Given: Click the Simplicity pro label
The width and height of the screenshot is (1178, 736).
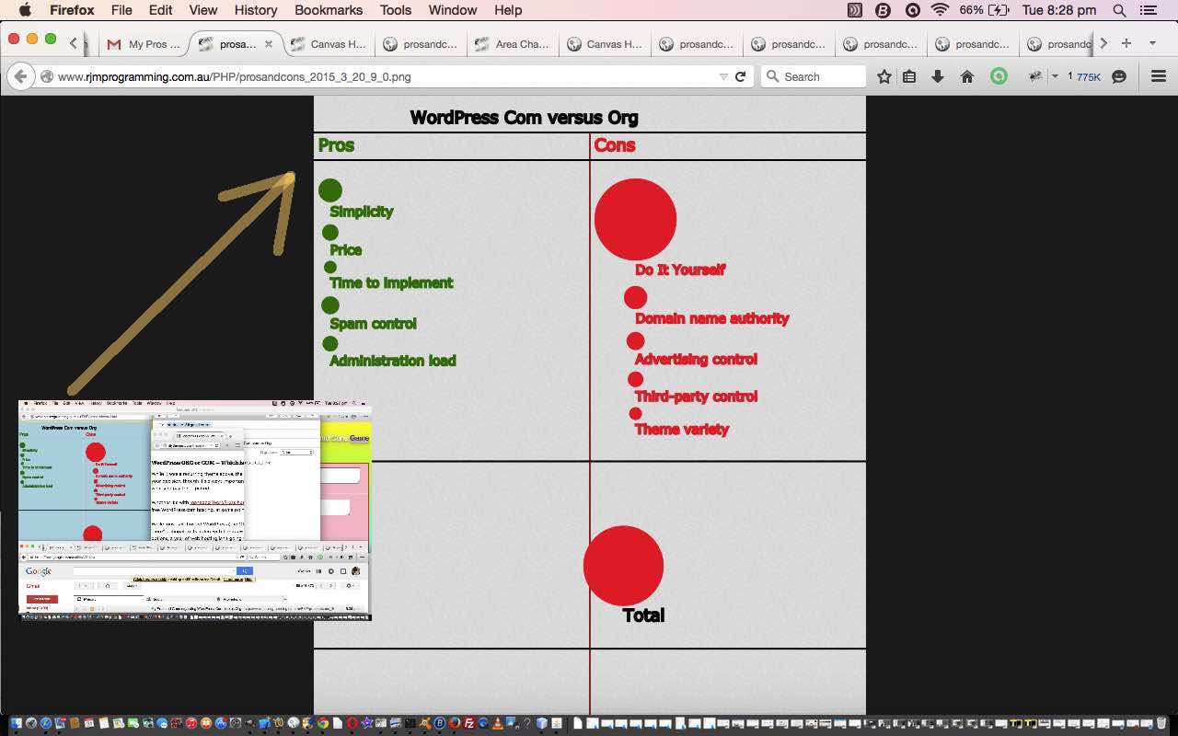Looking at the screenshot, I should click(x=362, y=212).
